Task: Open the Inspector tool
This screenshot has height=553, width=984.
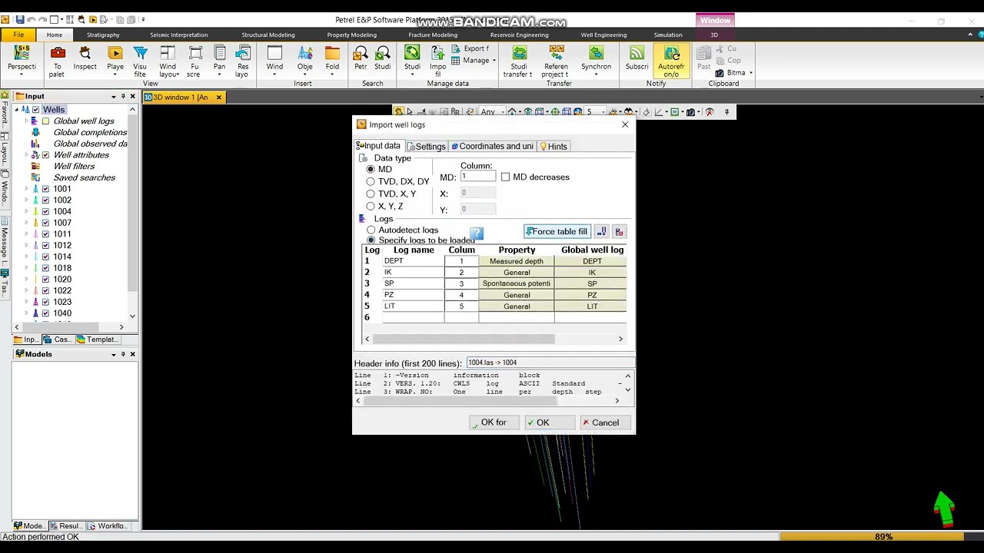Action: [x=85, y=61]
